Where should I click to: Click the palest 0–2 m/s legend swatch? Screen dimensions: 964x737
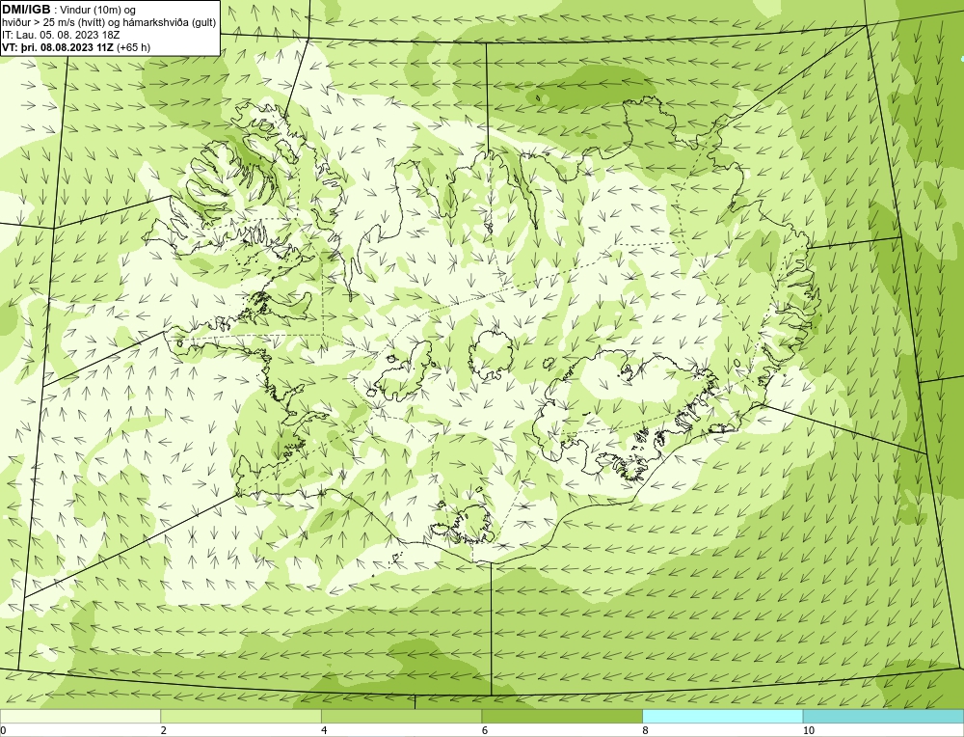tap(81, 716)
